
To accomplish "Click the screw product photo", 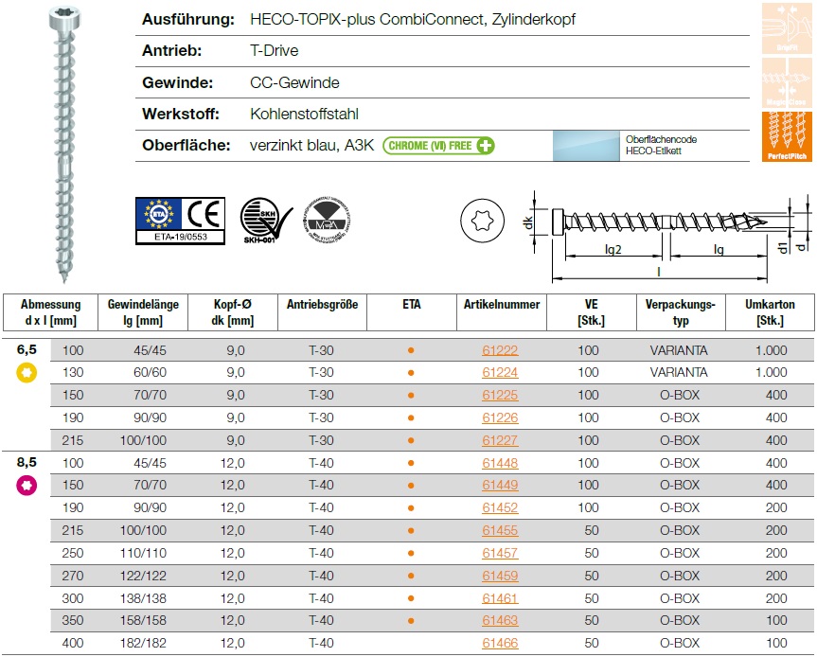I will [64, 143].
